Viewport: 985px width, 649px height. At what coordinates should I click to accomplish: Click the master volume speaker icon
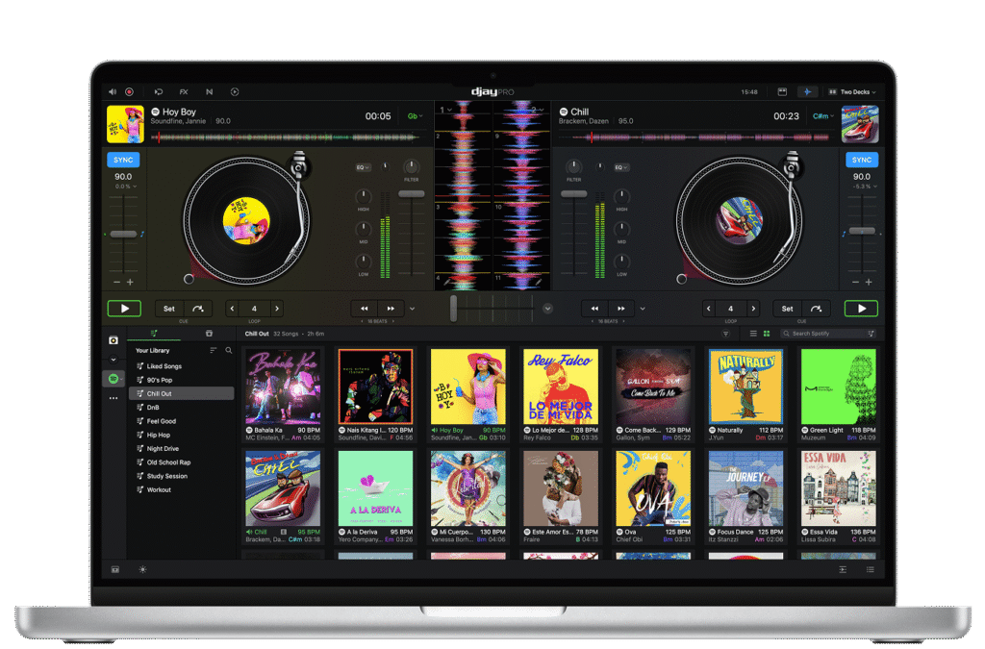pyautogui.click(x=113, y=91)
